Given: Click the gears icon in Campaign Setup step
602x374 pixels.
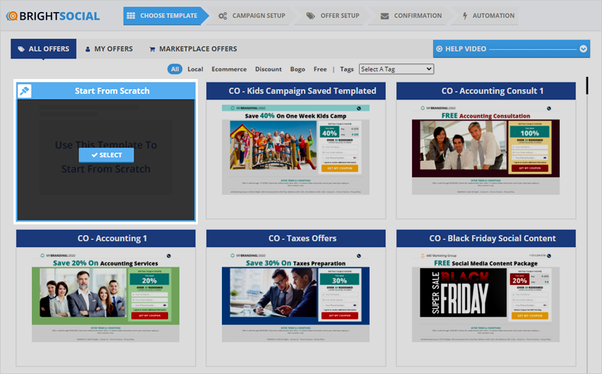Looking at the screenshot, I should point(223,16).
